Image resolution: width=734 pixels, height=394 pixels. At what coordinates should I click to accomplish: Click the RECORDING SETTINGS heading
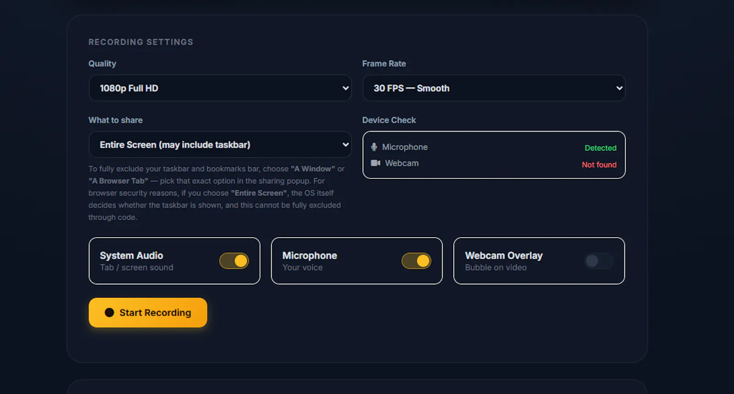point(141,42)
